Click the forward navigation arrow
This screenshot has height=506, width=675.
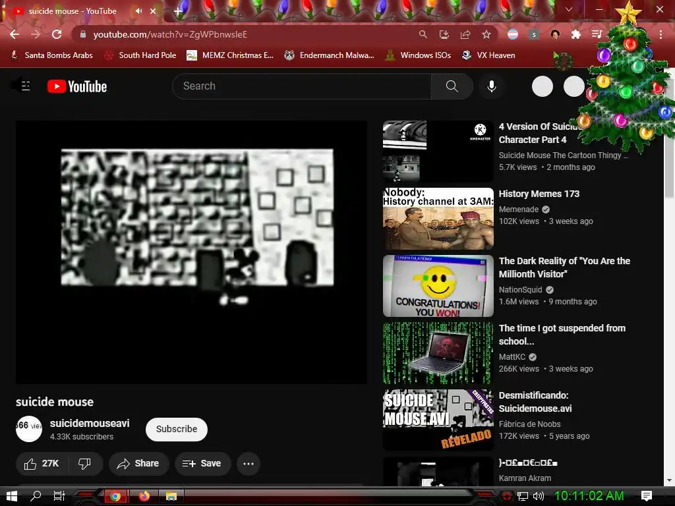click(x=36, y=34)
